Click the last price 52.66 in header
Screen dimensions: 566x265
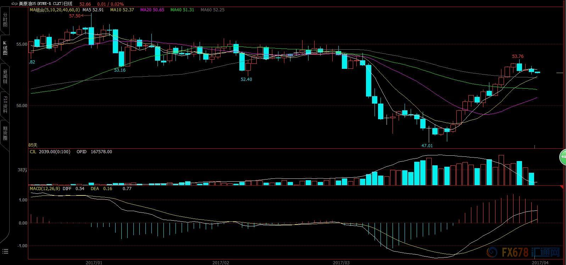pyautogui.click(x=85, y=4)
